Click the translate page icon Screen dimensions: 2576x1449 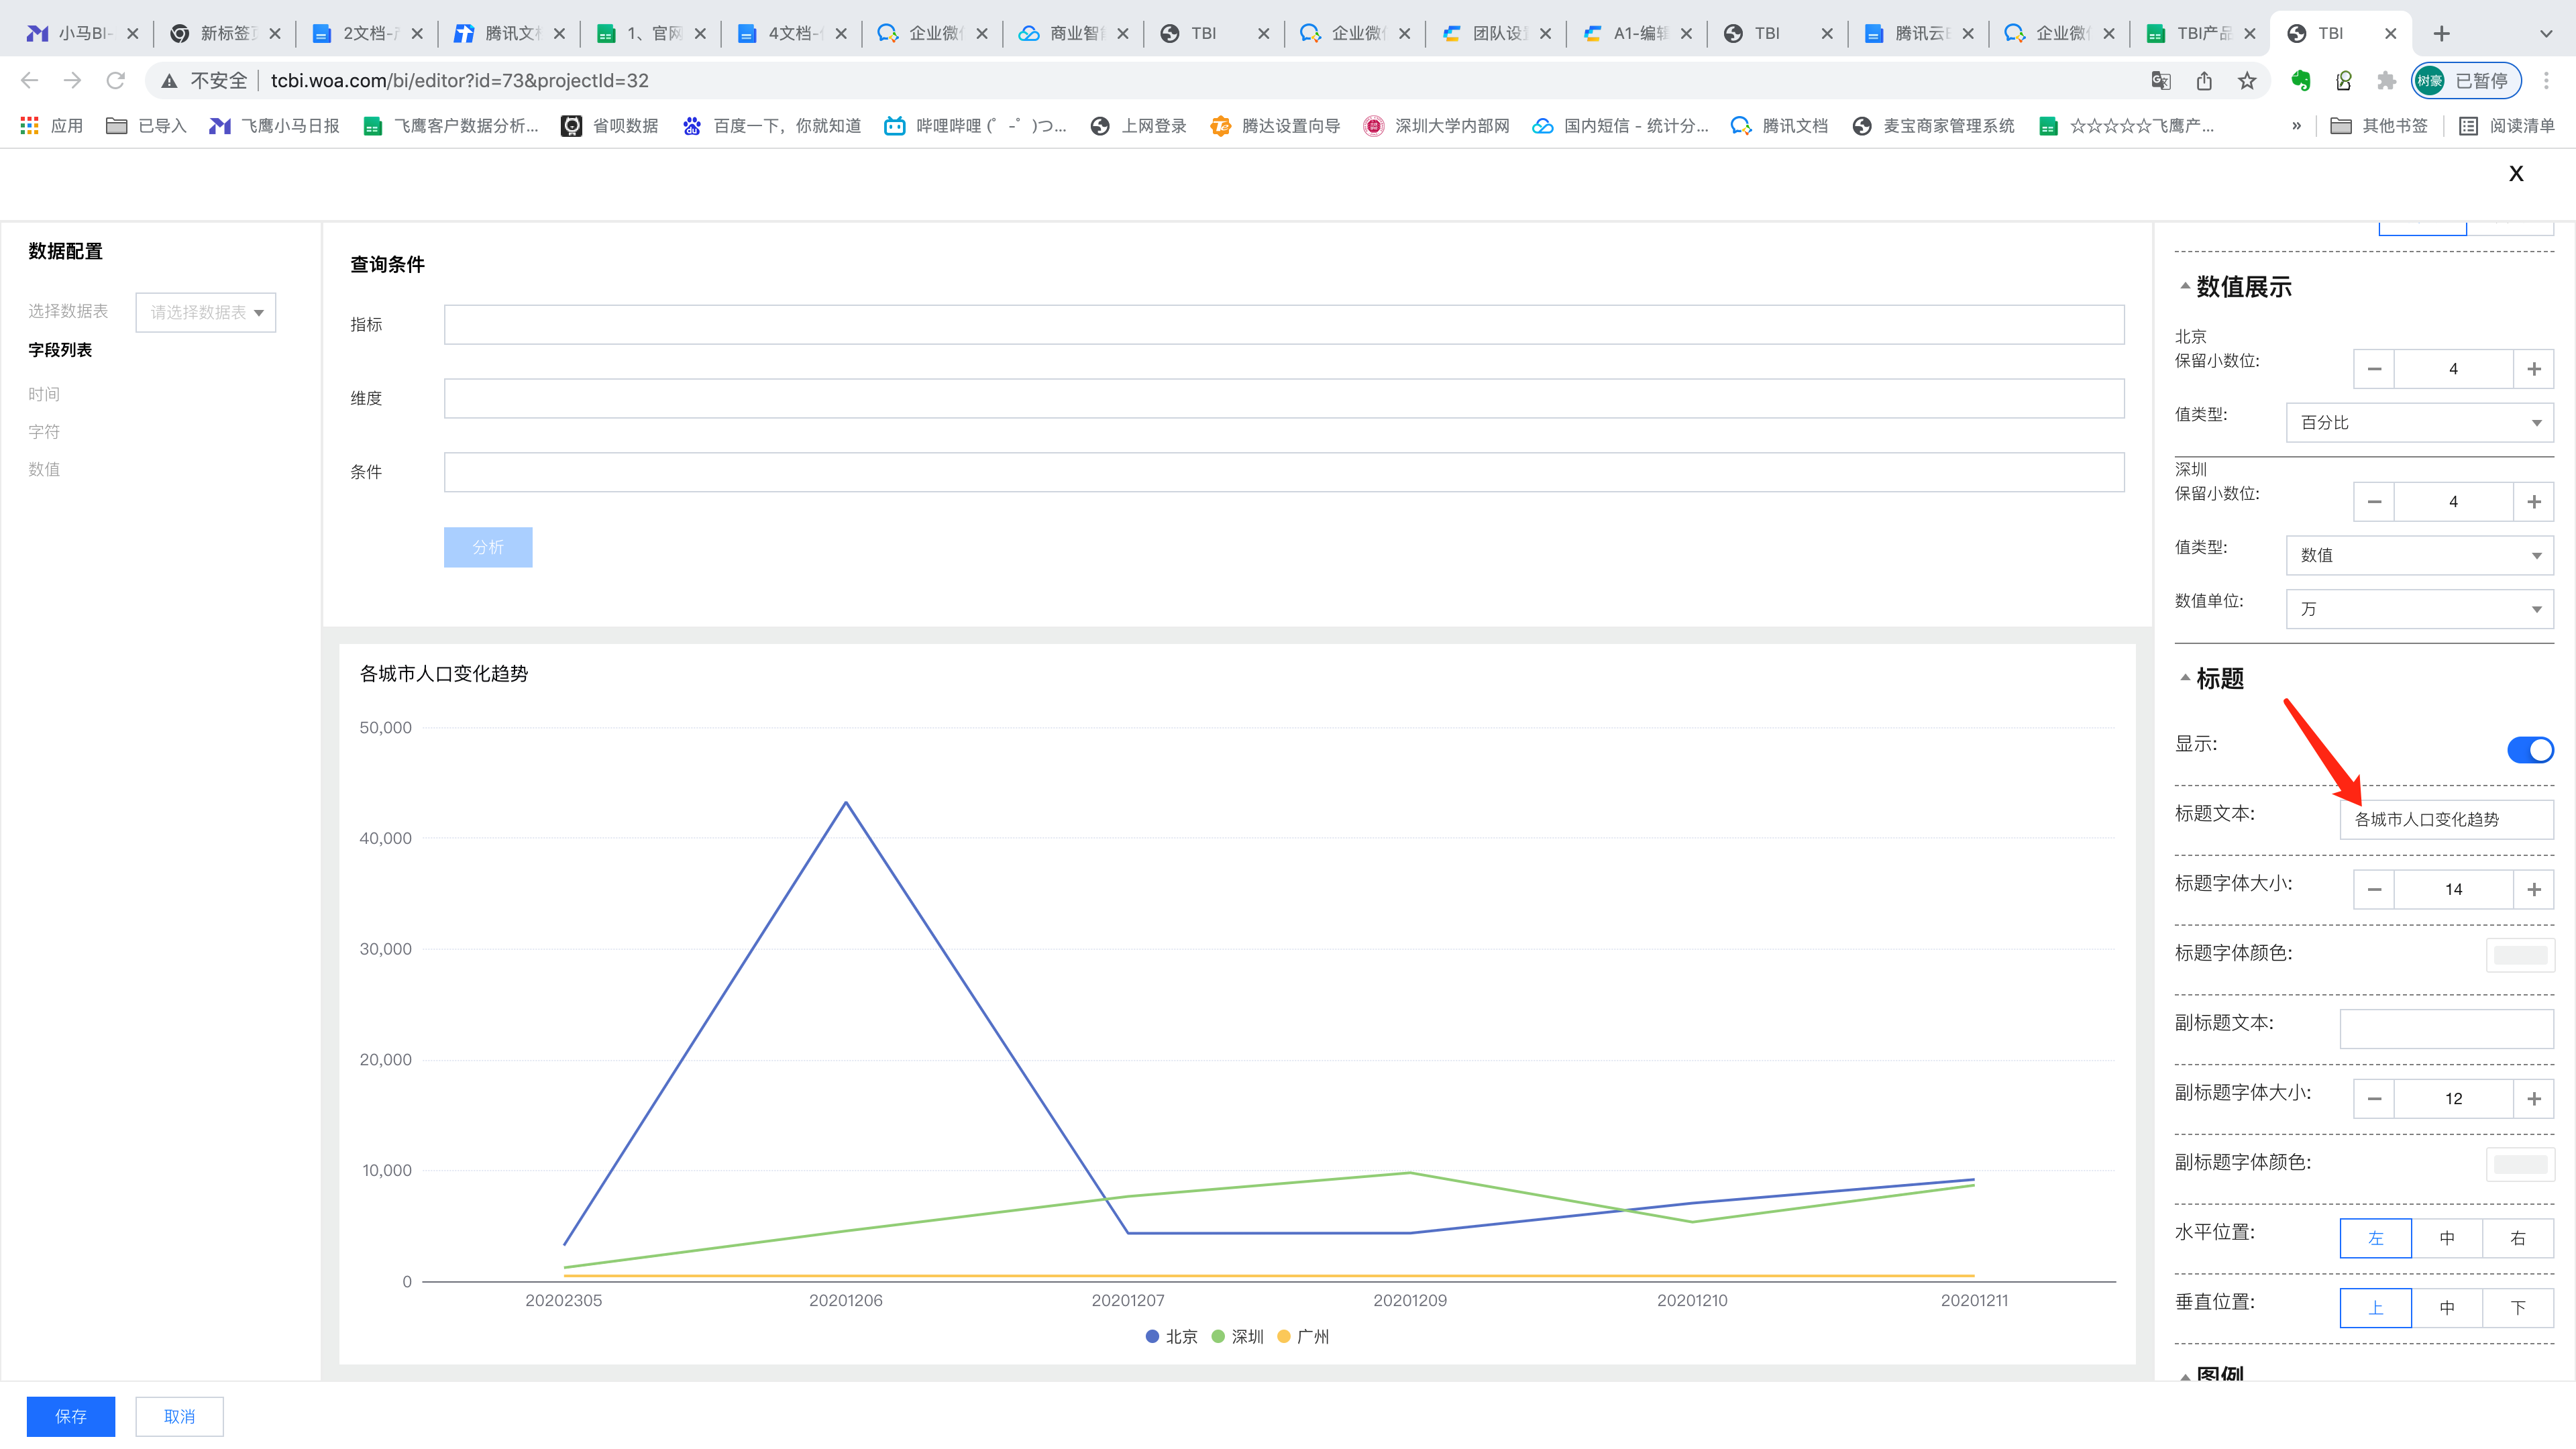tap(2160, 81)
